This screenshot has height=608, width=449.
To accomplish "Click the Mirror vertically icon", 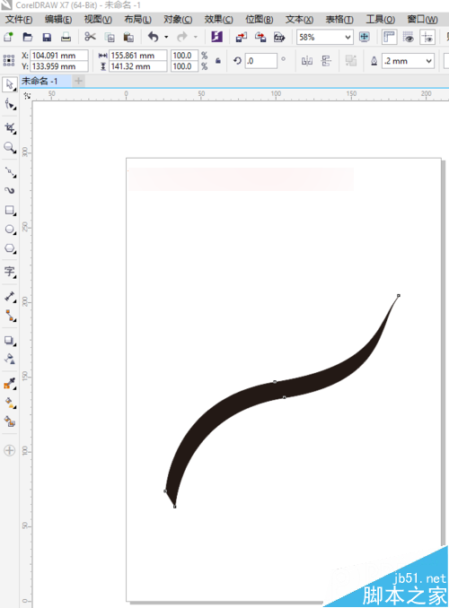I will point(326,61).
